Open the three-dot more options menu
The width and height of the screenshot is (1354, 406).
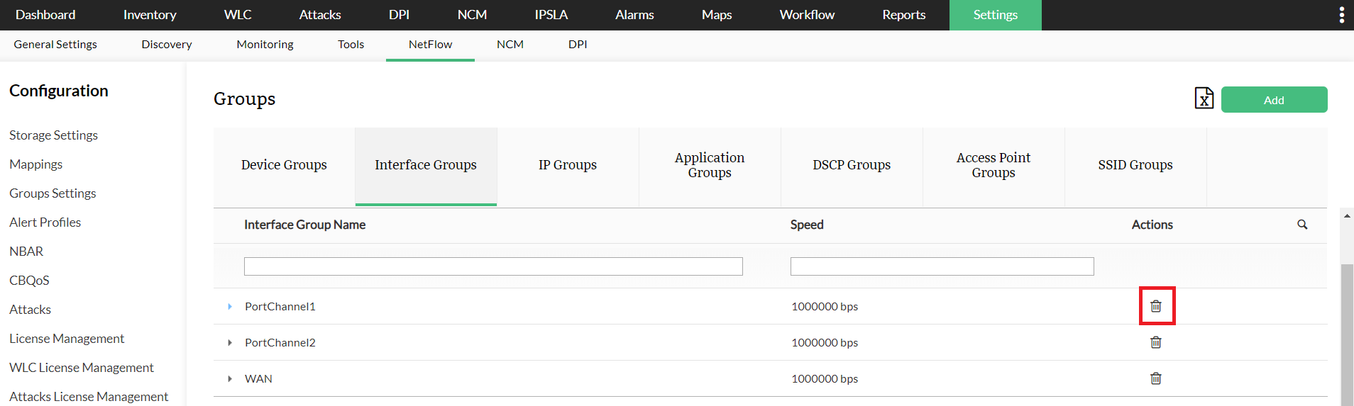pyautogui.click(x=1341, y=15)
